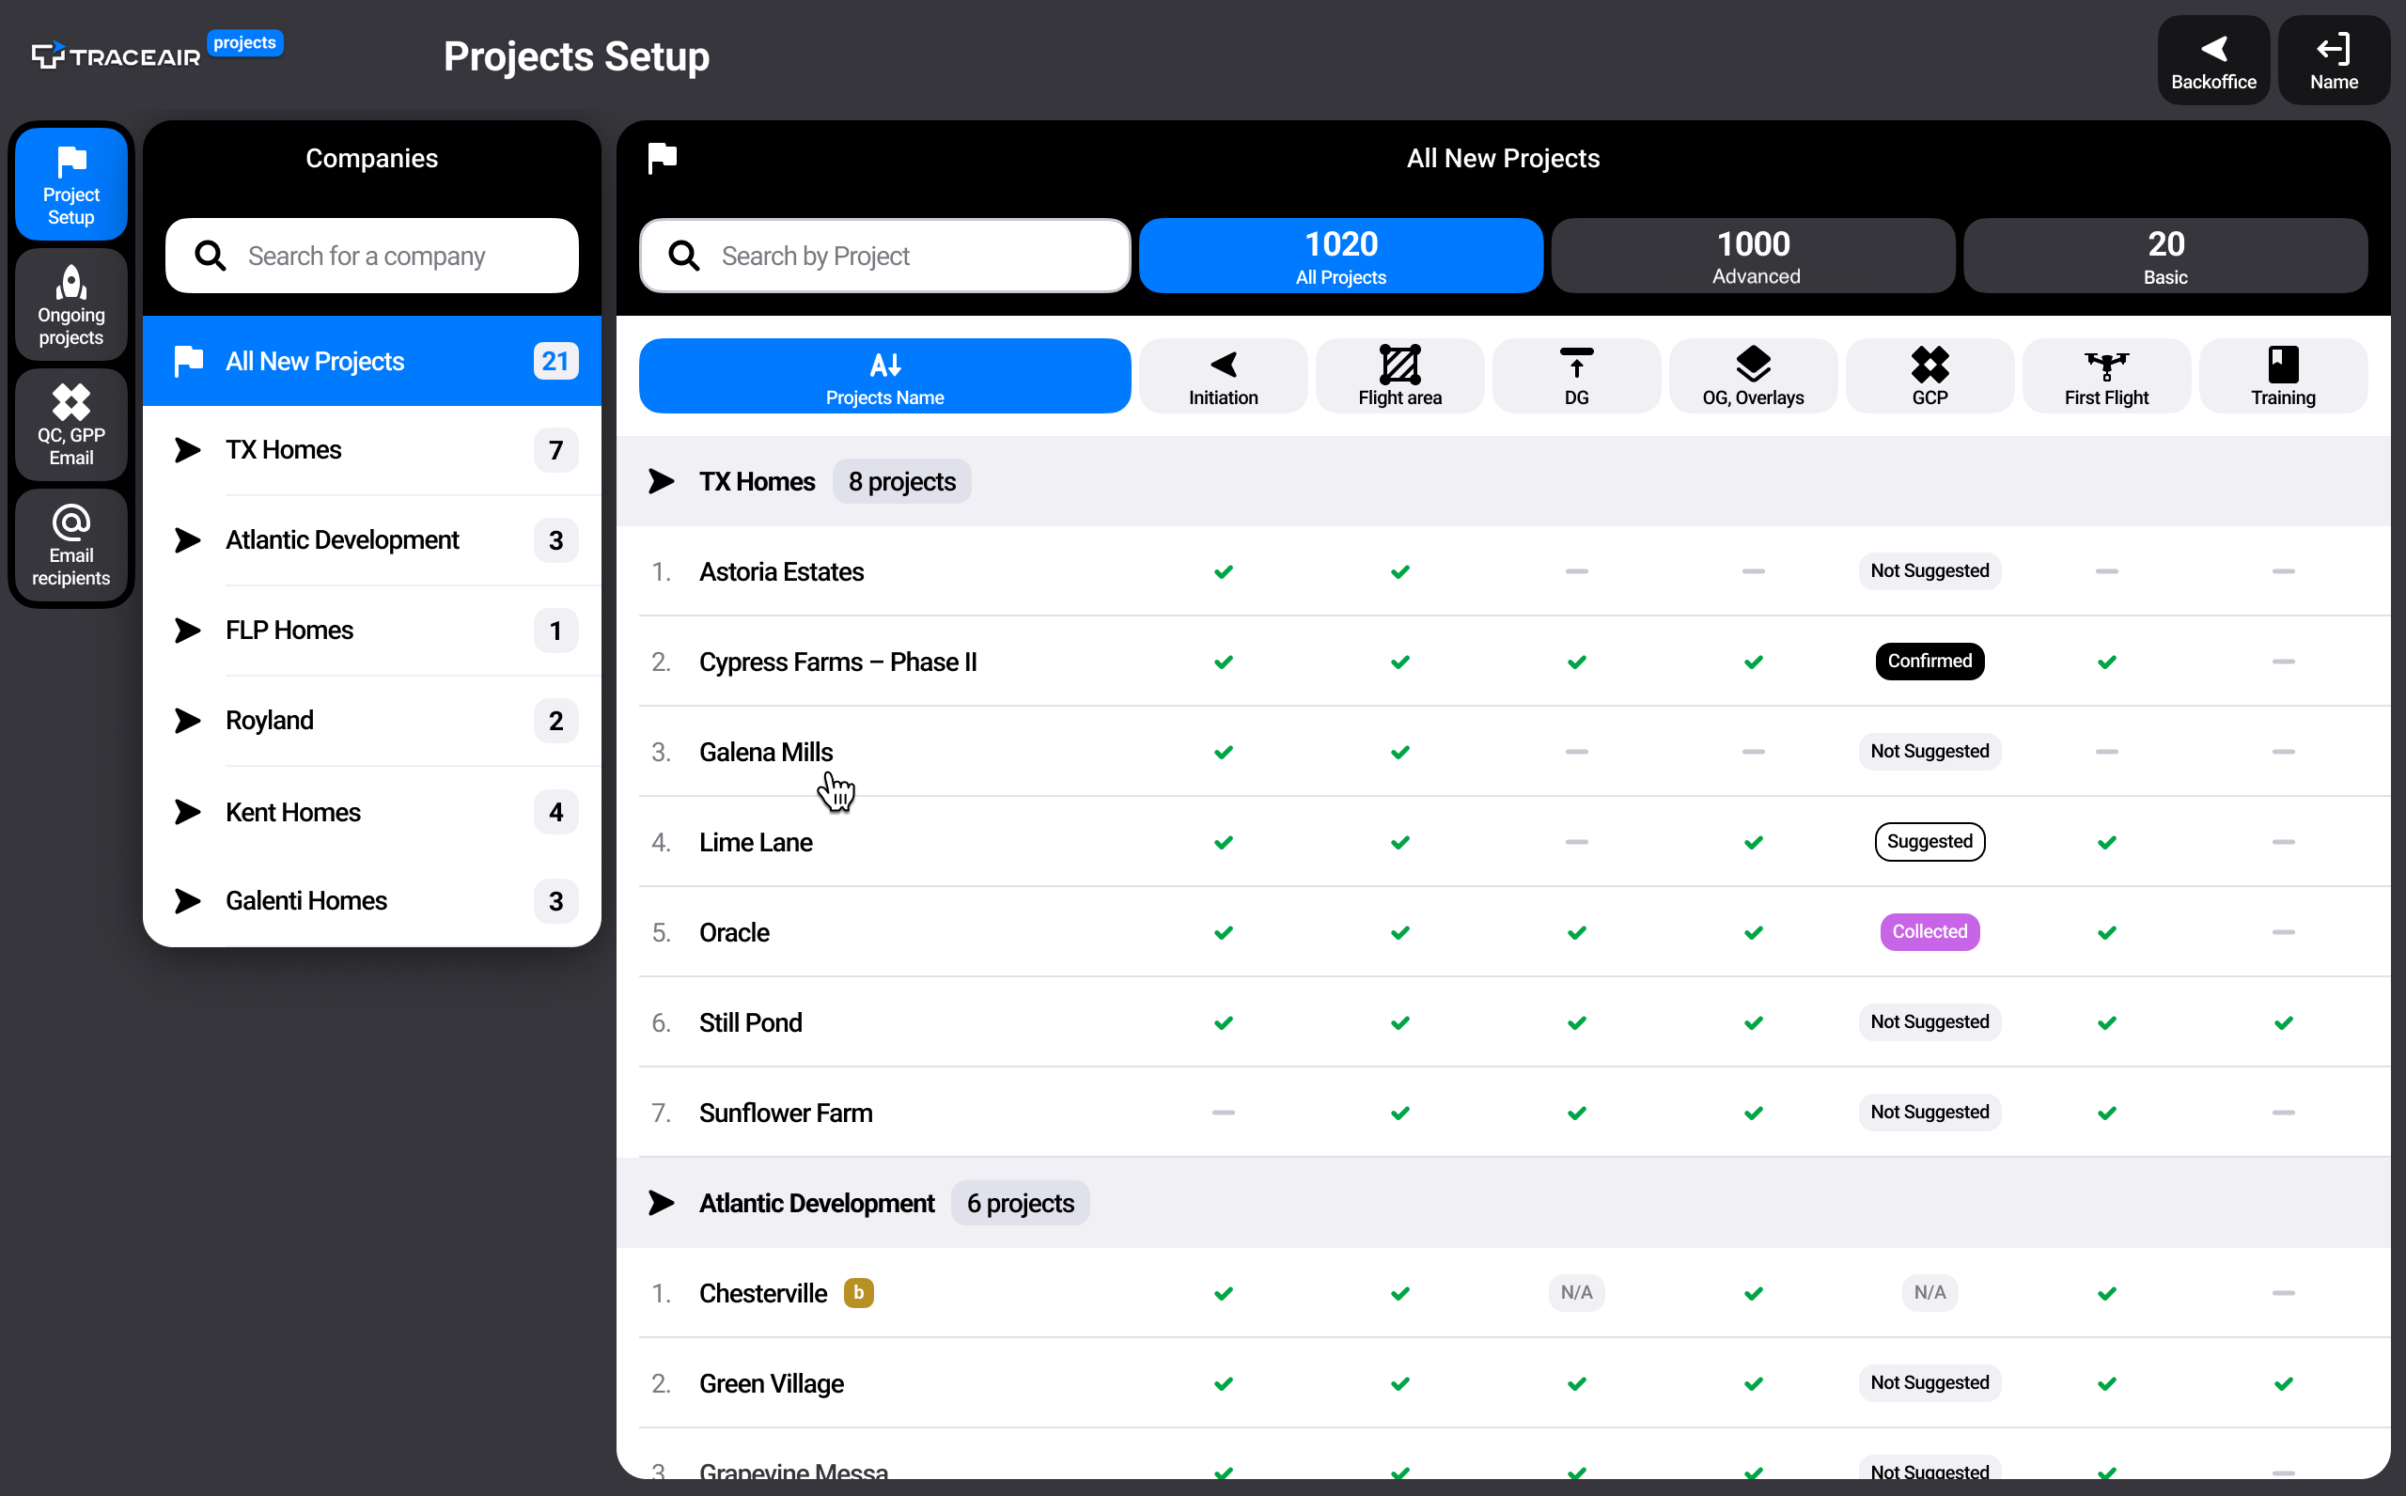
Task: Expand Atlantic Development in the sidebar
Action: [188, 540]
